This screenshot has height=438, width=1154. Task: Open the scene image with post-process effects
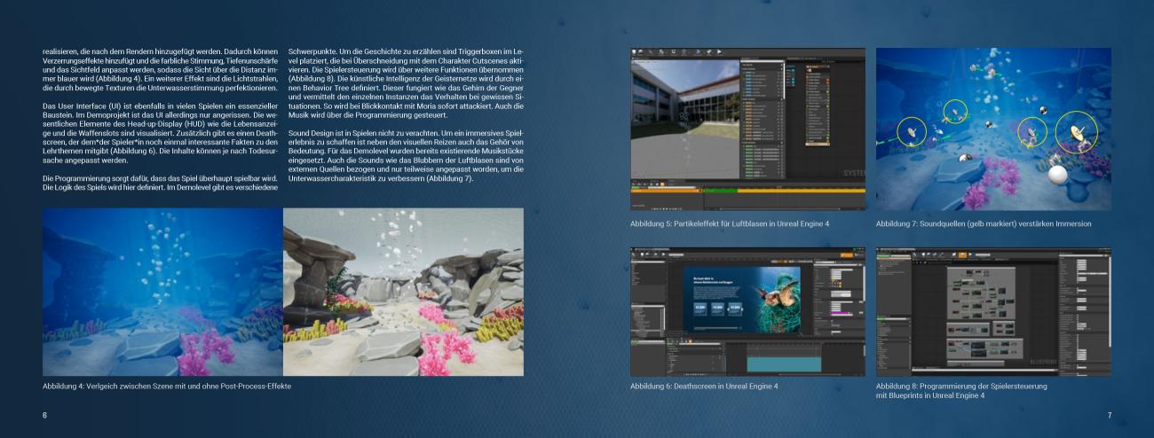coord(162,292)
